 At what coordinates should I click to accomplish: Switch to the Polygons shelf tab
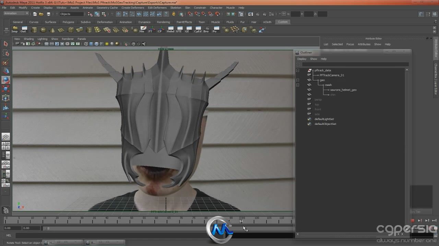click(x=68, y=22)
